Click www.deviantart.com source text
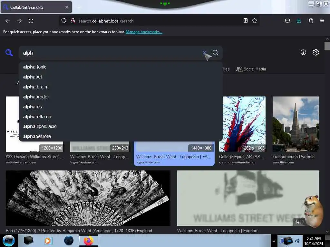The height and width of the screenshot is (247, 330). click(x=21, y=162)
